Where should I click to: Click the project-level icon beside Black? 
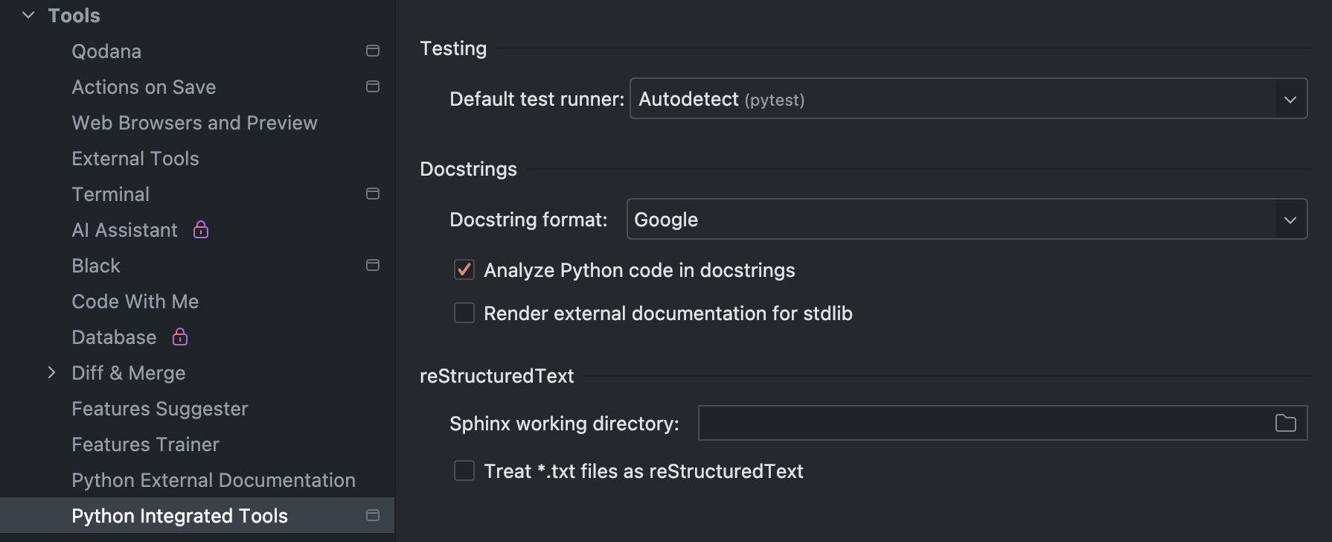373,265
